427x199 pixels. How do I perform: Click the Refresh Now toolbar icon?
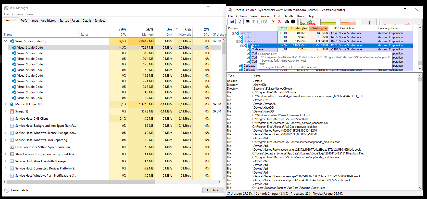pyautogui.click(x=240, y=22)
